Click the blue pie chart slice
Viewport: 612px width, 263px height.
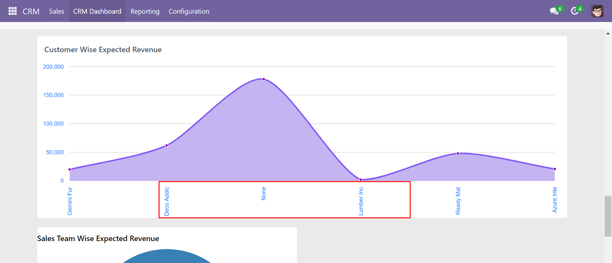point(167,256)
